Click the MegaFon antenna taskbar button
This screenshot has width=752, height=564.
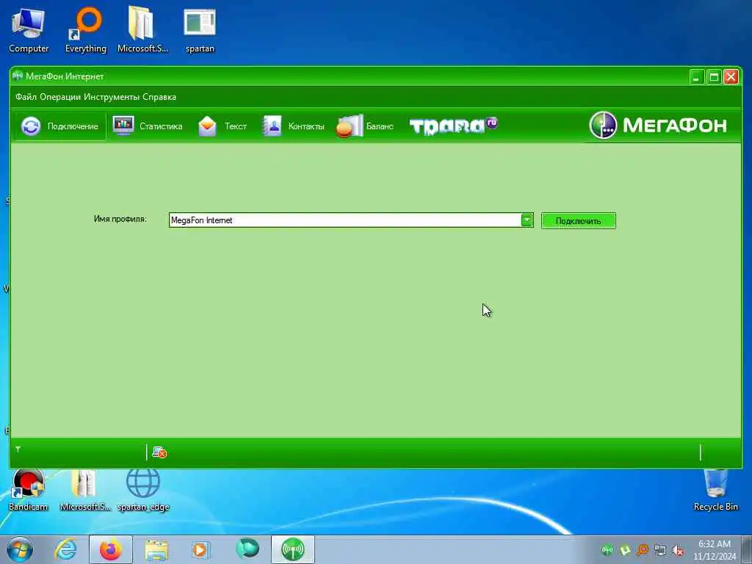click(x=293, y=549)
